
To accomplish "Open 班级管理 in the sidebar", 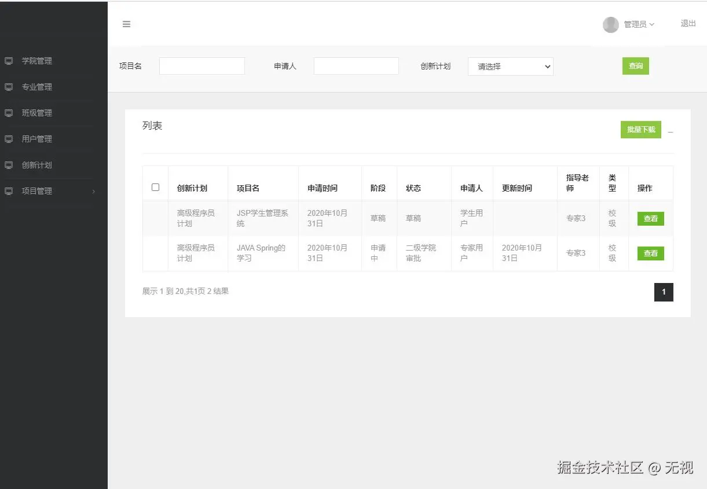I will [37, 113].
